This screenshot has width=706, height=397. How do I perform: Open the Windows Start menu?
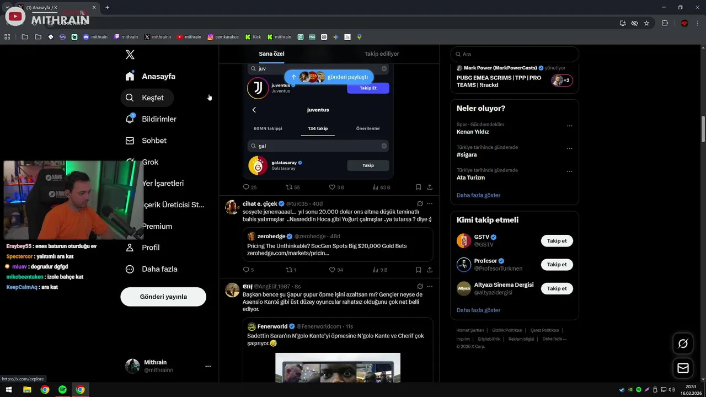[9, 389]
